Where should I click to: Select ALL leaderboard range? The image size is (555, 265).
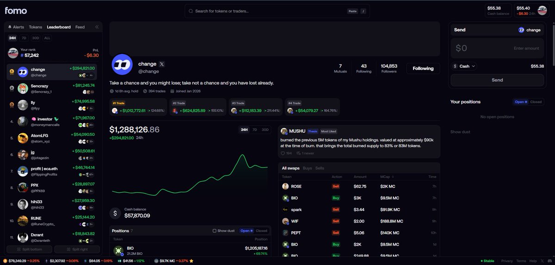click(x=47, y=38)
